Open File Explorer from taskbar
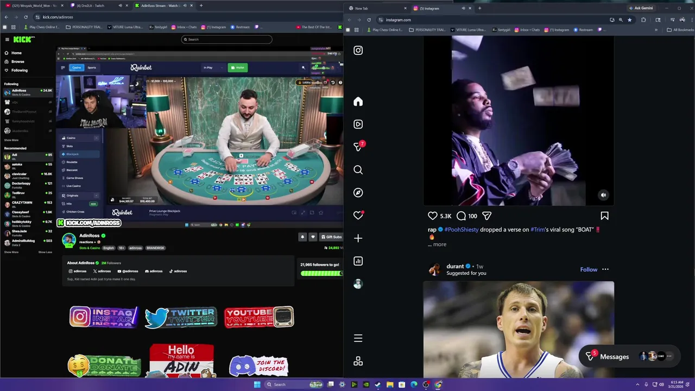The width and height of the screenshot is (695, 391). tap(390, 384)
